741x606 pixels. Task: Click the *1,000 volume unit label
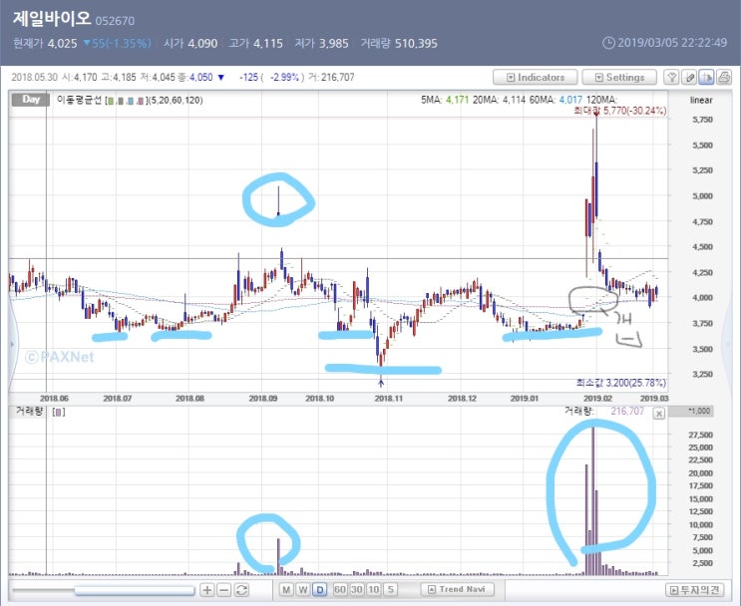[700, 411]
